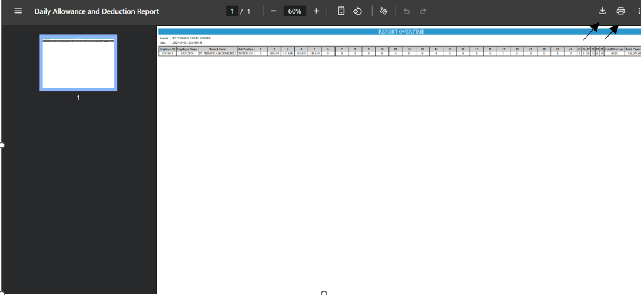
Task: Click the zoom in plus icon
Action: [x=316, y=11]
